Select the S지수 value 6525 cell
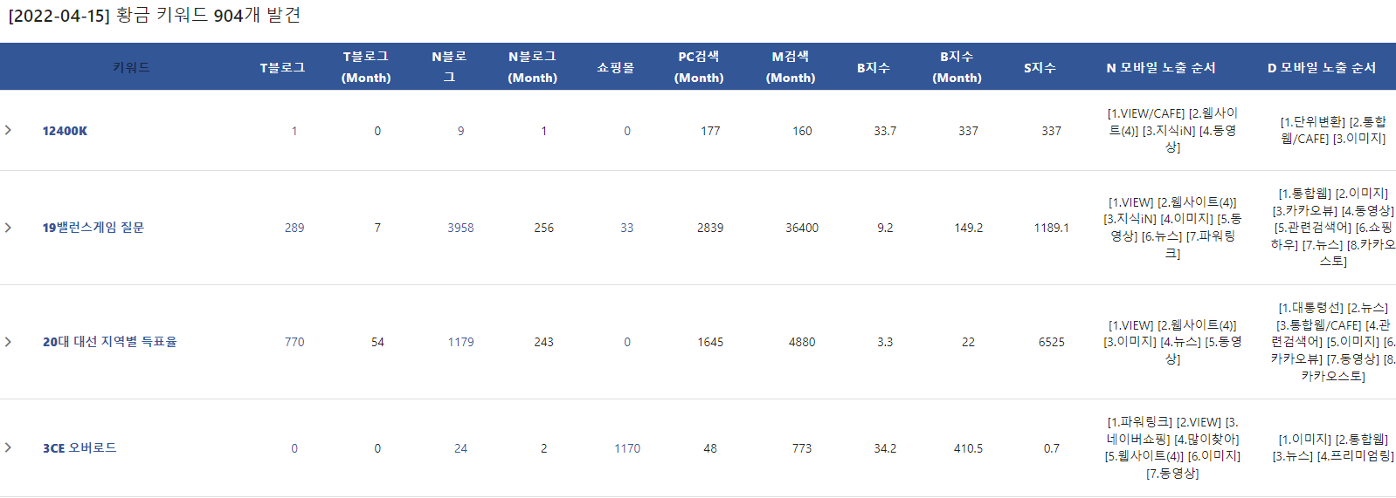Viewport: 1396px width, 498px height. click(x=1052, y=342)
